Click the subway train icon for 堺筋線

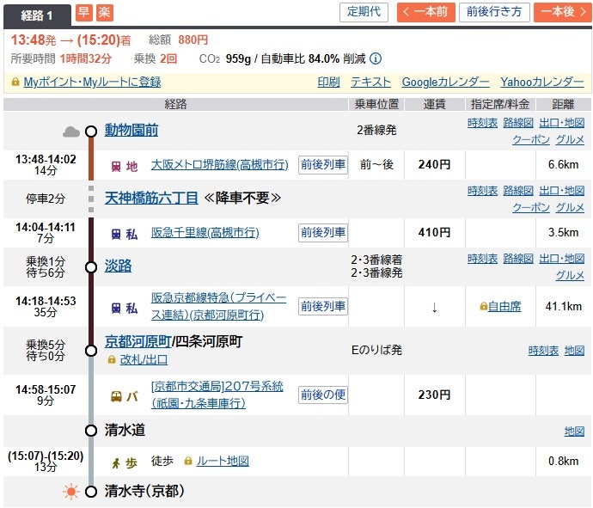click(x=116, y=166)
